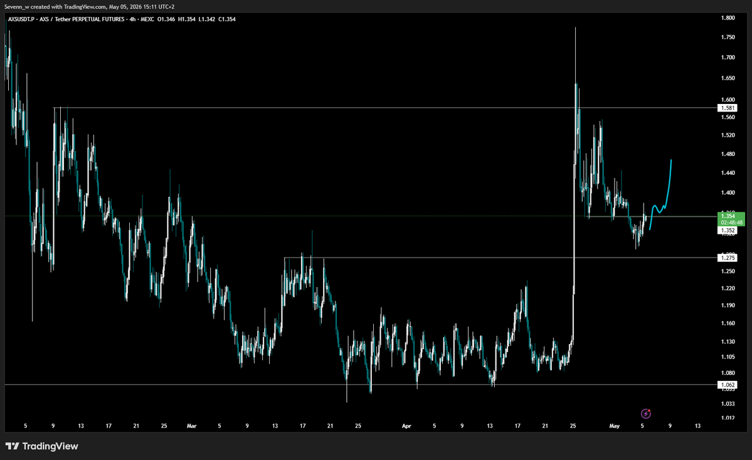752x460 pixels.
Task: Click the 1.105 price axis value
Action: point(728,357)
